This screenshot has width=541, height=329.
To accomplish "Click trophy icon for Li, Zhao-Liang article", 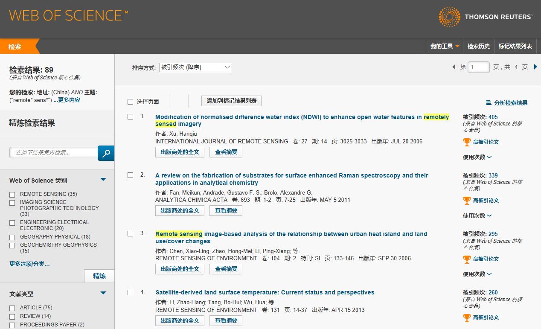I will tap(467, 317).
